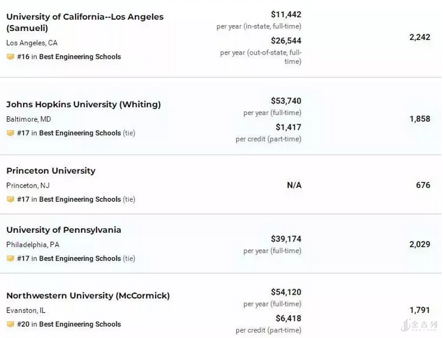Click the $39,174 Pennsylvania tuition amount
The width and height of the screenshot is (443, 338).
pyautogui.click(x=286, y=239)
